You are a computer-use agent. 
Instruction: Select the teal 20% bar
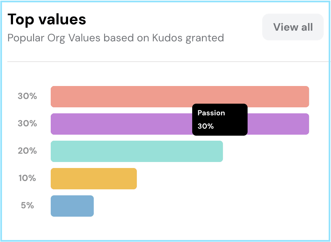tap(136, 151)
